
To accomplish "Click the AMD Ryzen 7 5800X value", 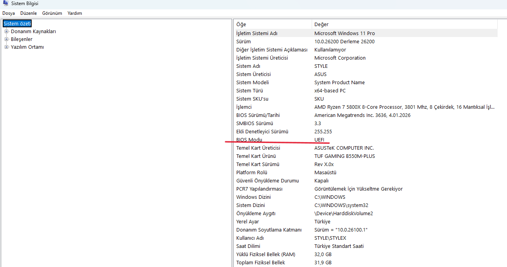I will pyautogui.click(x=404, y=107).
